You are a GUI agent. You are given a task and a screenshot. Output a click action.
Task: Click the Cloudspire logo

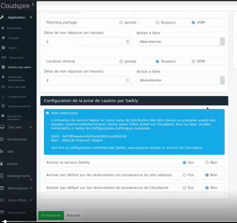[x=17, y=6]
